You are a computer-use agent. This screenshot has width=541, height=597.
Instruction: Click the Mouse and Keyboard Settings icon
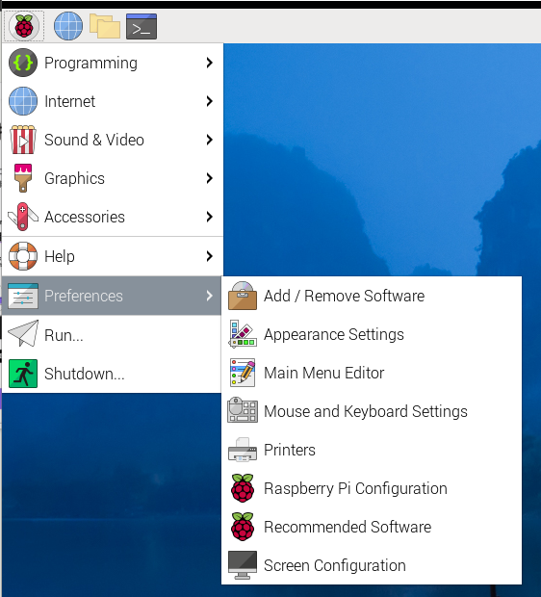tap(243, 410)
